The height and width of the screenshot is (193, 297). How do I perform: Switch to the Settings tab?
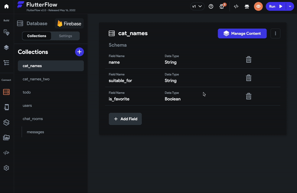click(65, 36)
